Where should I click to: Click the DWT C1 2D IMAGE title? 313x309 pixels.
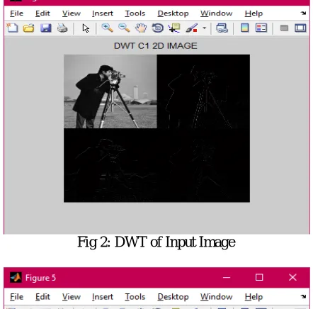click(x=155, y=46)
